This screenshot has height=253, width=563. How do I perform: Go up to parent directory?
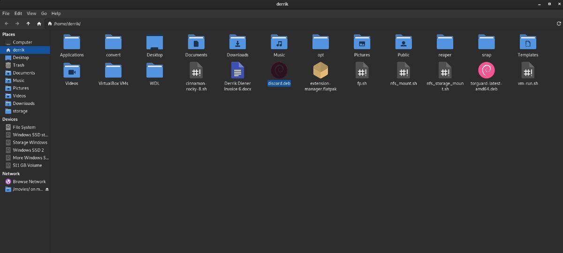click(x=28, y=23)
